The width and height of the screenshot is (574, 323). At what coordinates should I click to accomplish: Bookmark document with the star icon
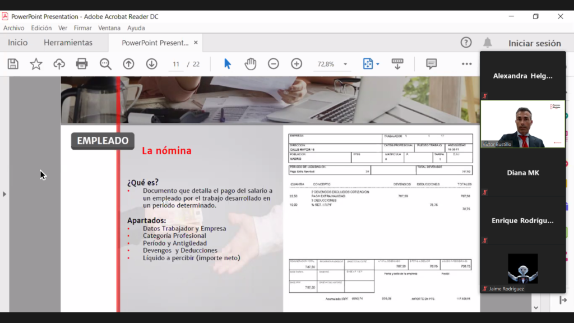(36, 64)
